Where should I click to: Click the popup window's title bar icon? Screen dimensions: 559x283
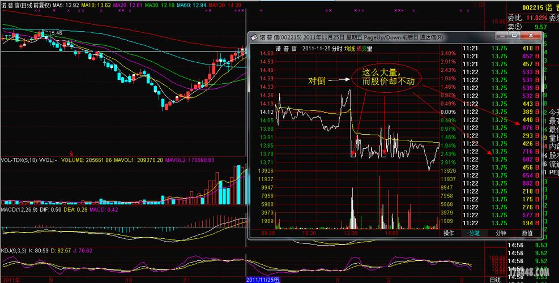tap(254, 37)
